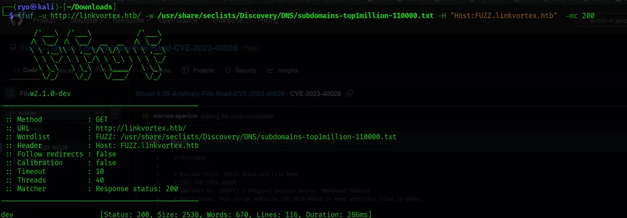Click the '# CVE: CVE-2023-40028' code line
The height and width of the screenshot is (218, 627).
(x=205, y=183)
